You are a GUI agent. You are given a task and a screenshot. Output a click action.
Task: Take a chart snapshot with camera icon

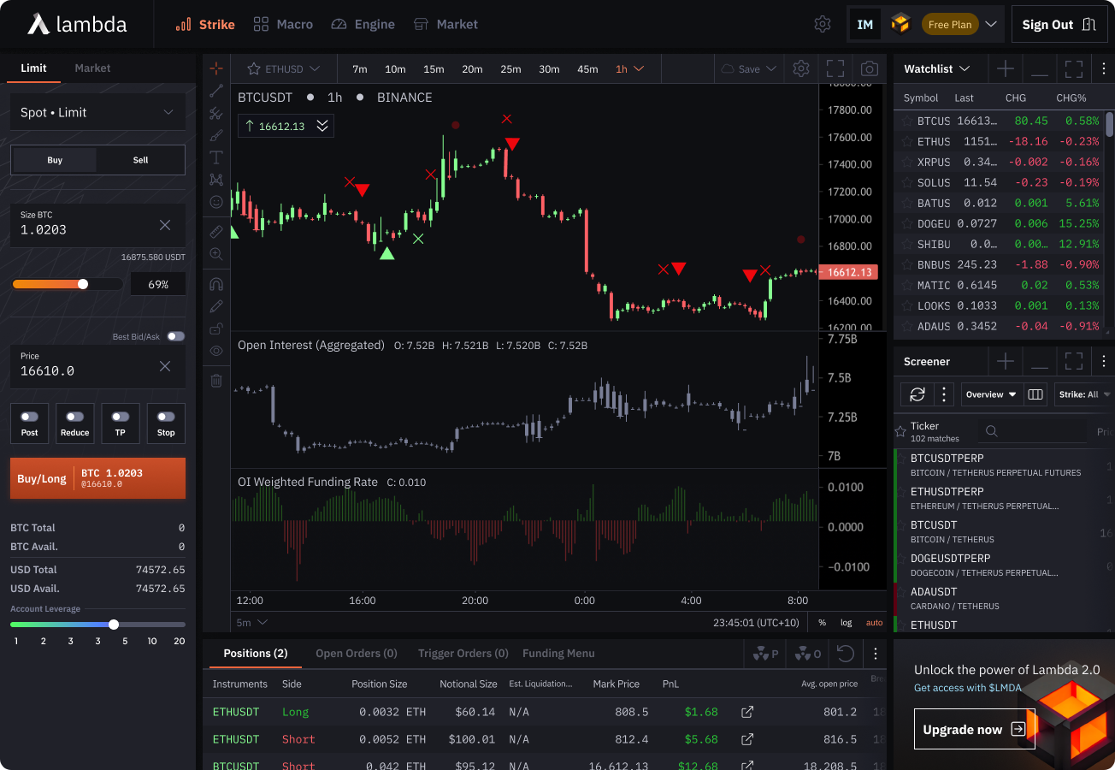870,69
